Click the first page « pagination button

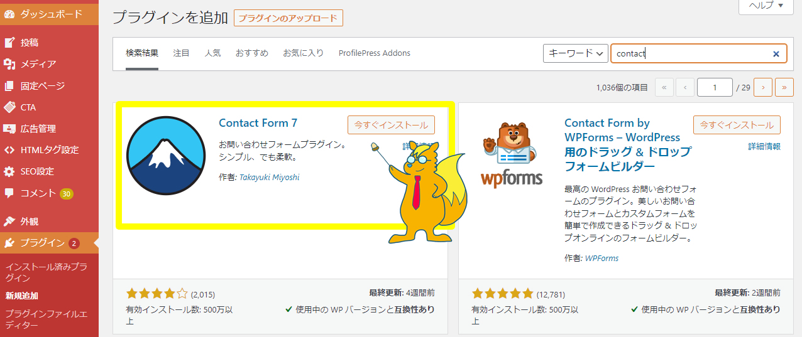pyautogui.click(x=664, y=88)
